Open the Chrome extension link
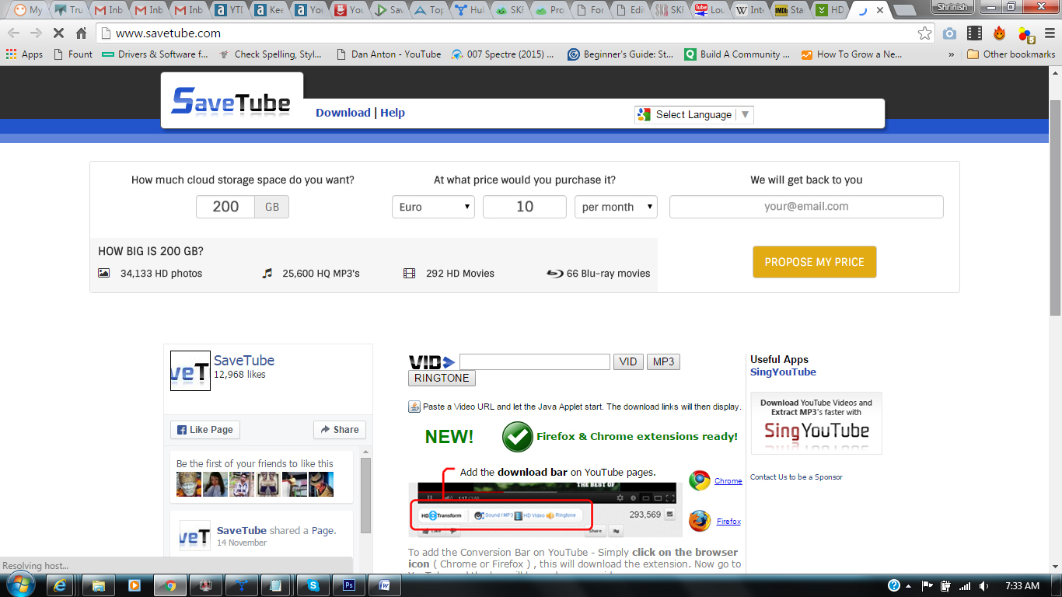The image size is (1062, 597). point(728,480)
